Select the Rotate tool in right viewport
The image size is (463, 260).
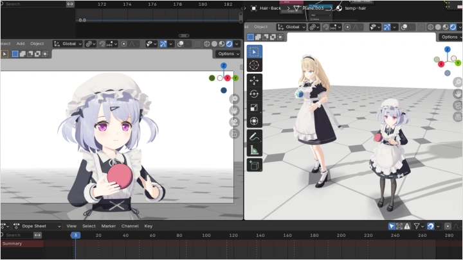(x=254, y=94)
